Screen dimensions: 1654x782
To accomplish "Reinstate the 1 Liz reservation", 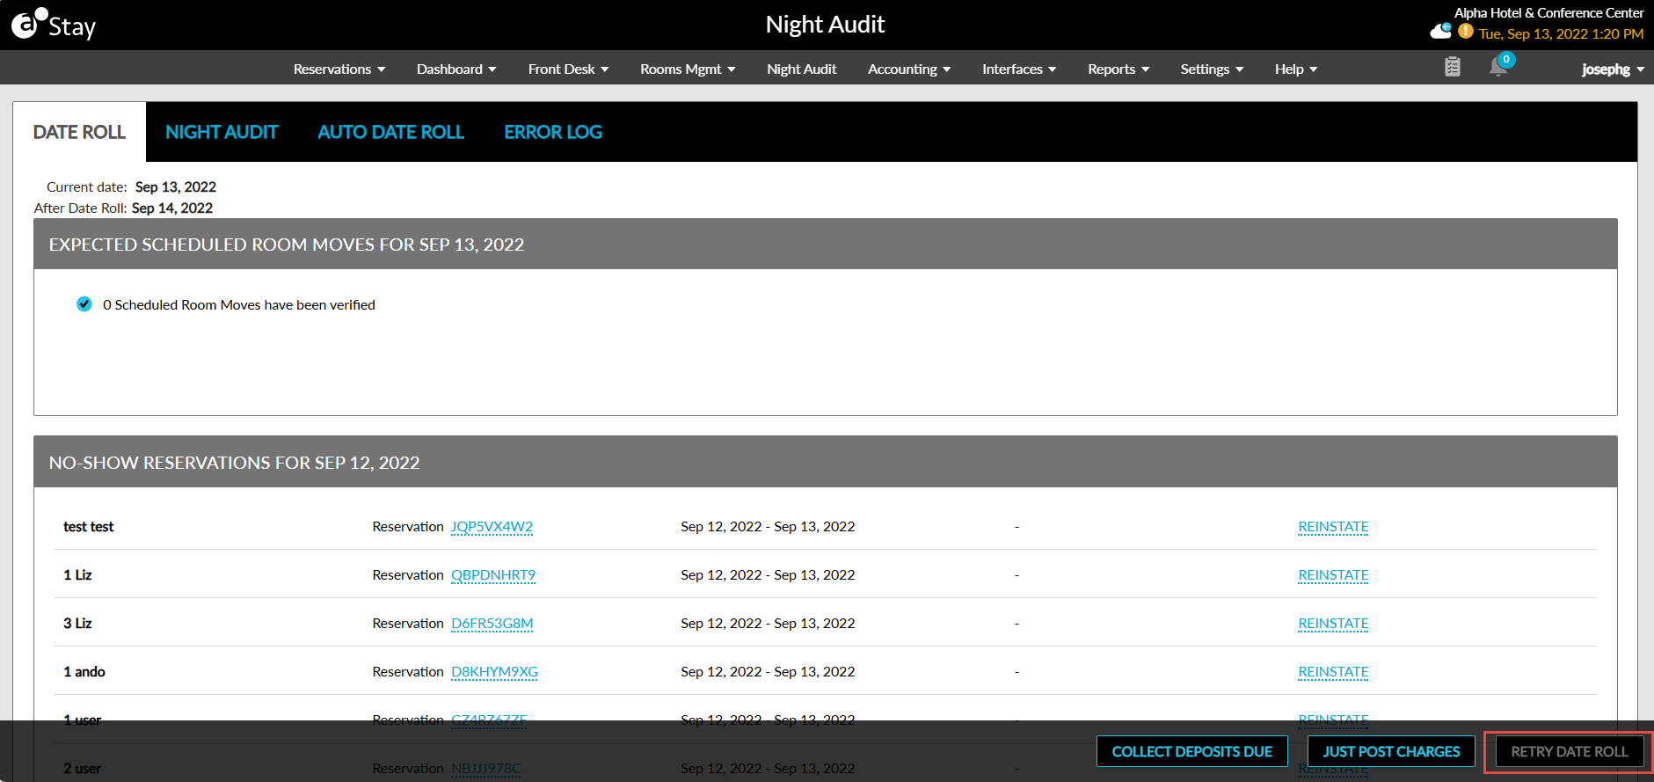I will coord(1333,574).
